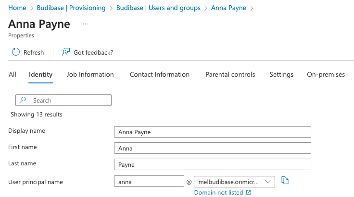The image size is (354, 197).
Task: Show the On-premises tab
Action: pyautogui.click(x=326, y=74)
